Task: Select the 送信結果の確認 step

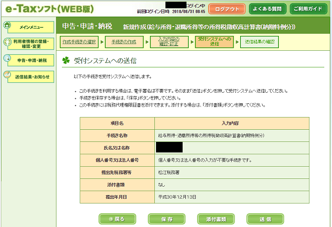Action: (x=260, y=42)
